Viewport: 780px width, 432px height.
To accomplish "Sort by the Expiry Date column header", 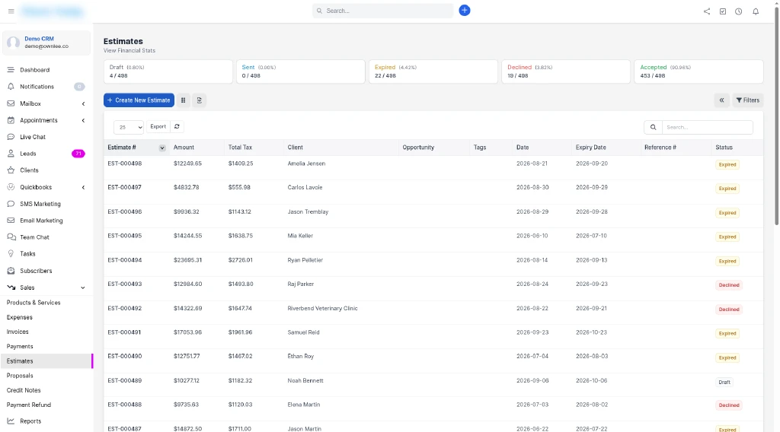I will click(590, 148).
